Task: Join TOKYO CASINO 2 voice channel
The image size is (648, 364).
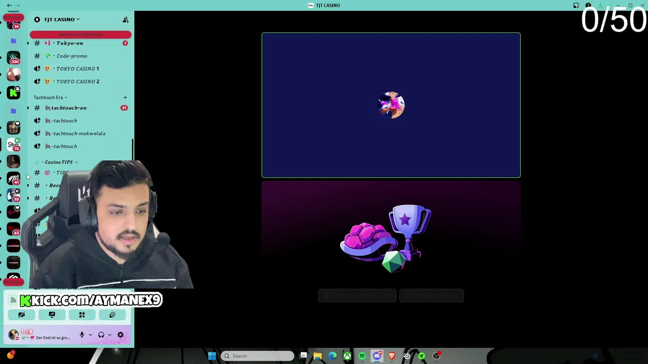Action: (x=80, y=81)
